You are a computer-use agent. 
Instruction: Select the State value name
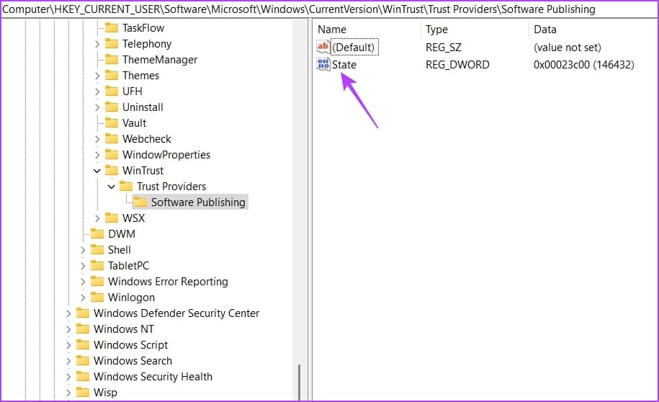(344, 65)
